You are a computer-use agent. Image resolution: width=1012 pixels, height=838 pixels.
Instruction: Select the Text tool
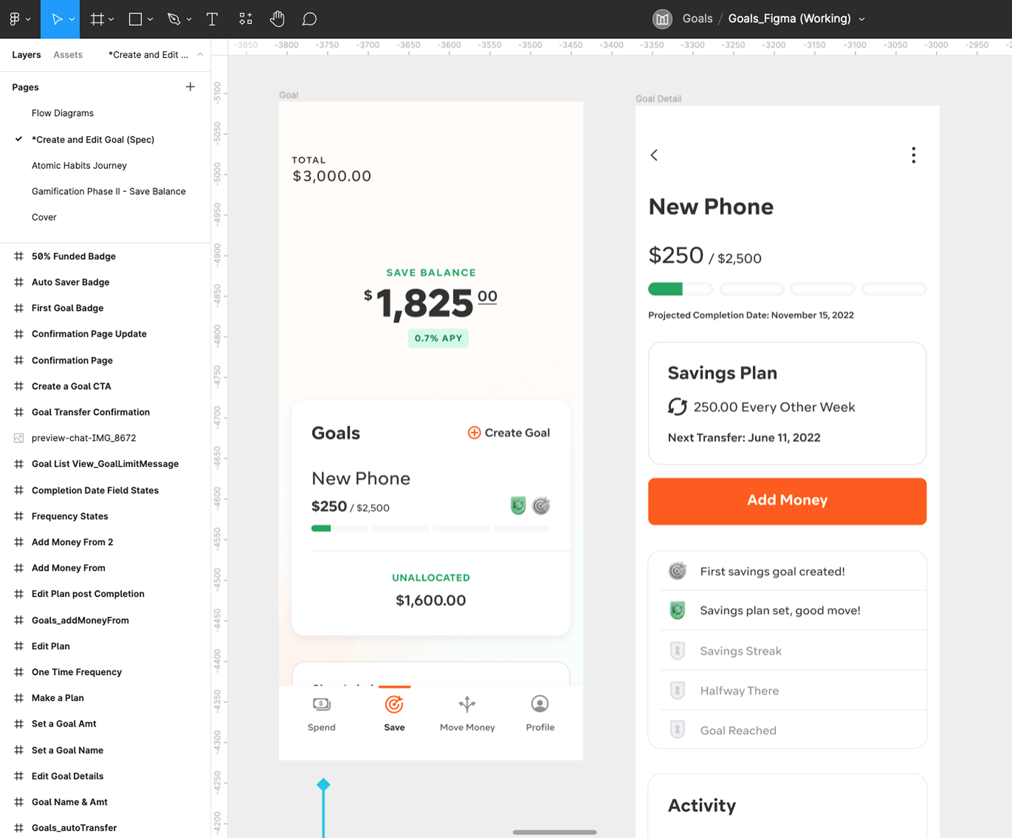pos(212,19)
